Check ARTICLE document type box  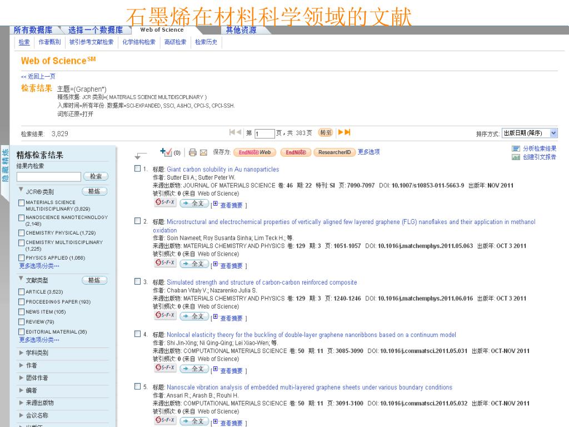(x=22, y=291)
